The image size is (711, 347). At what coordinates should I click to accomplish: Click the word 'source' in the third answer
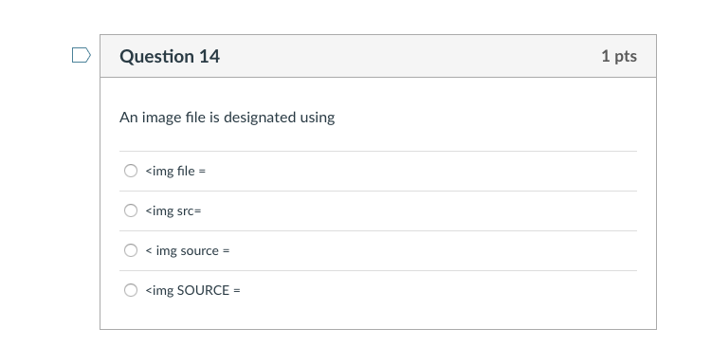pos(199,250)
